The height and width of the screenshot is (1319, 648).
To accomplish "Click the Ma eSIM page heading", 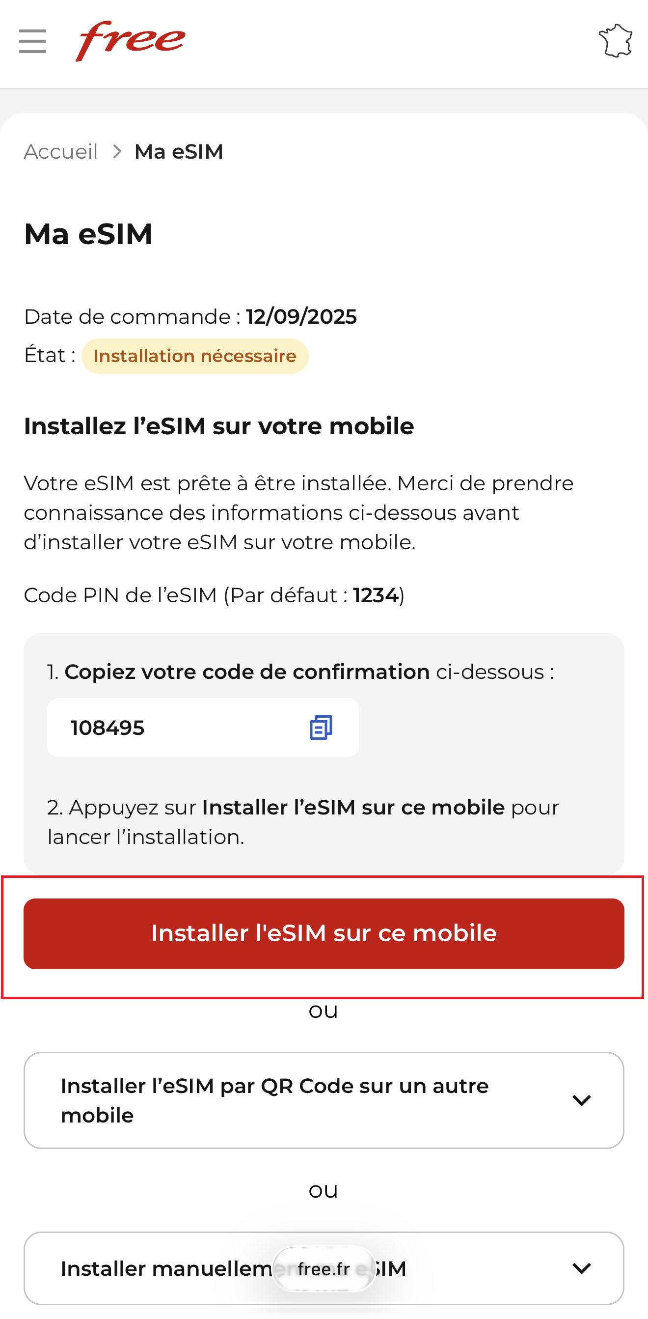I will tap(88, 234).
